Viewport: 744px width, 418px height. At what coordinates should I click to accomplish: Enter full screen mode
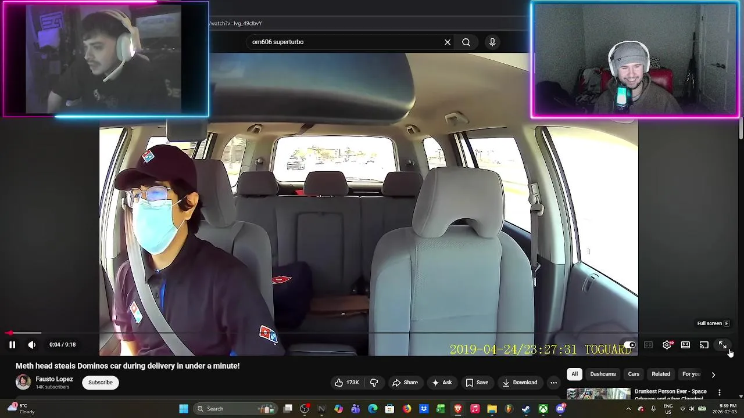click(x=722, y=345)
